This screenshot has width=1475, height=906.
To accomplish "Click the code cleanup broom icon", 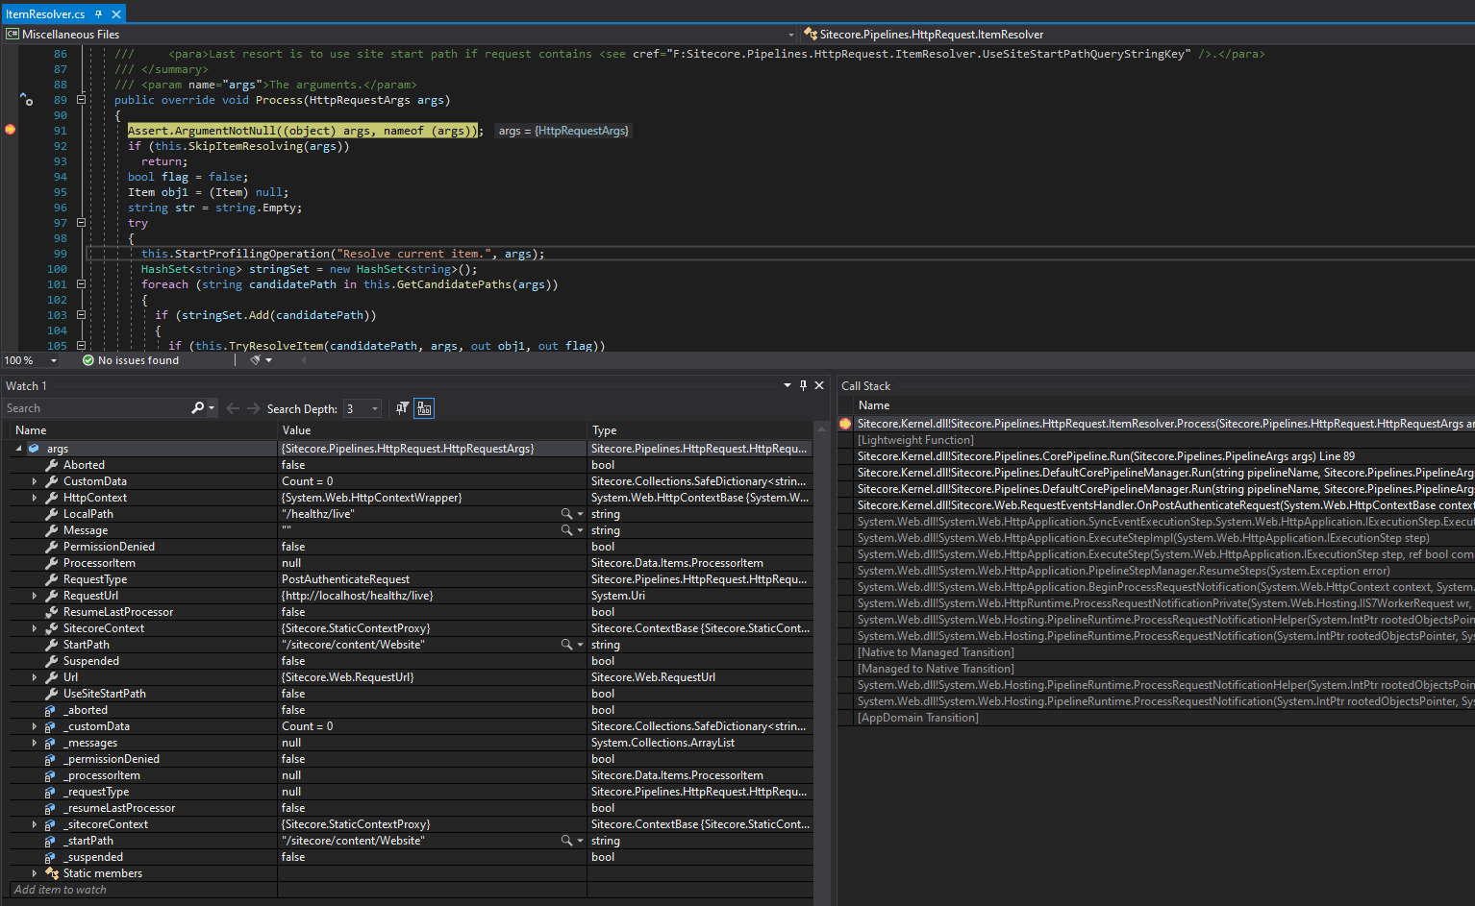I will [x=256, y=360].
